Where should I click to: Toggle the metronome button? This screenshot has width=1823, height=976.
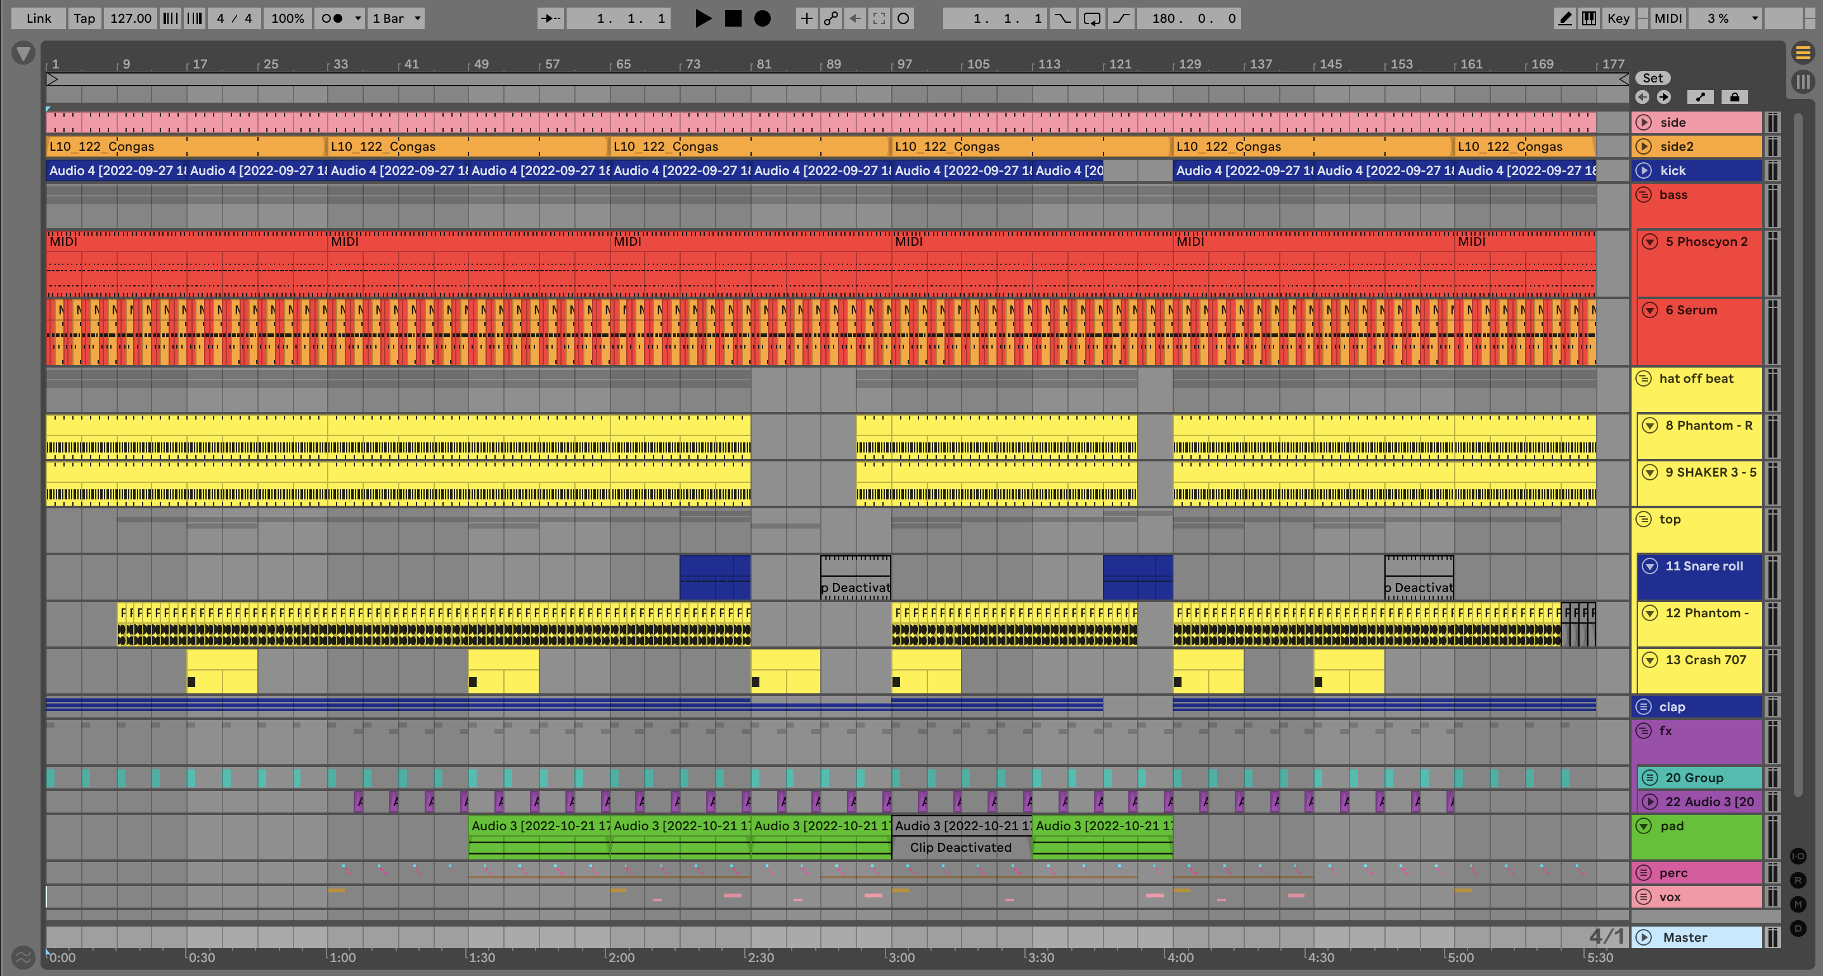(x=332, y=18)
